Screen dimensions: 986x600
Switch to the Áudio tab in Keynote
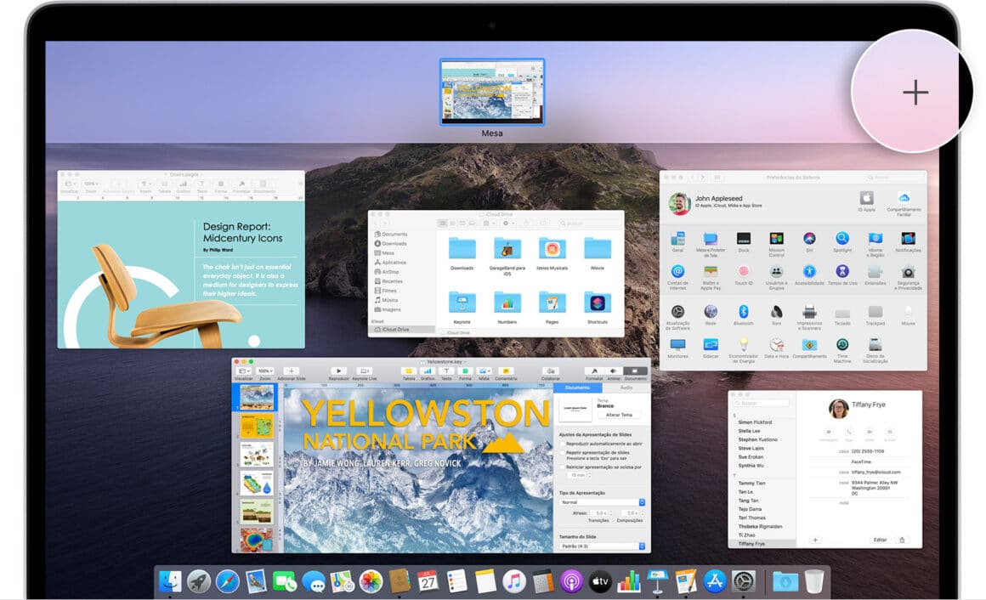click(626, 388)
